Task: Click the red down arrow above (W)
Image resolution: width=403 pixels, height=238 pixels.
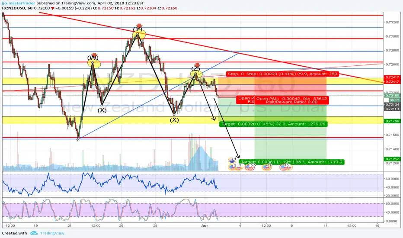Action: tap(94, 55)
